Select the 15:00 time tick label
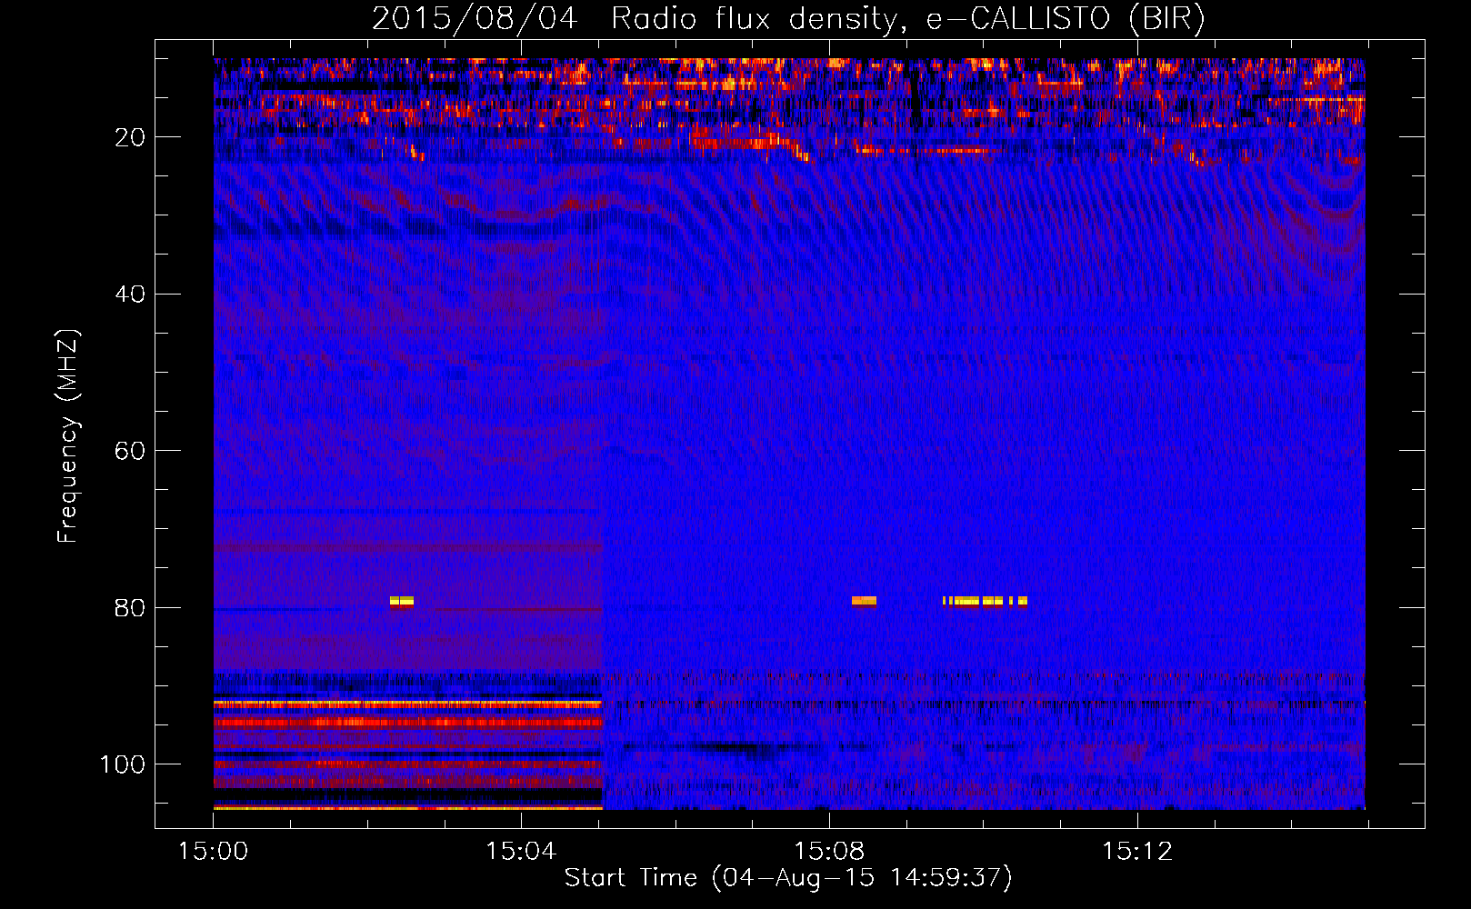Image resolution: width=1471 pixels, height=909 pixels. (x=214, y=852)
